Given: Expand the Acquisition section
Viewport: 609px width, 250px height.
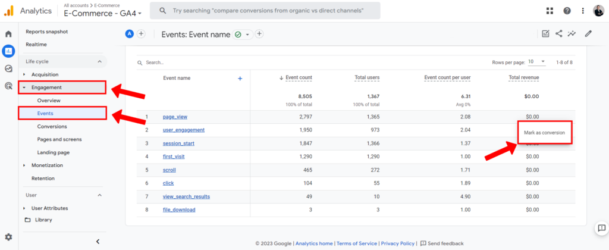Looking at the screenshot, I should click(x=45, y=74).
